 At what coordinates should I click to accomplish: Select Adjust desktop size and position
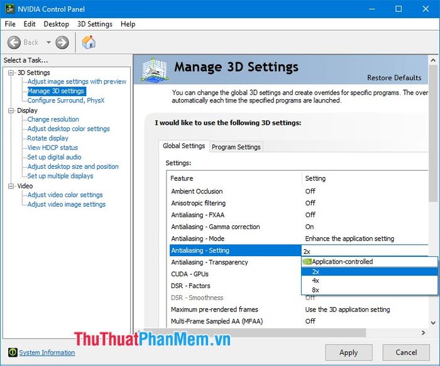[x=73, y=166]
